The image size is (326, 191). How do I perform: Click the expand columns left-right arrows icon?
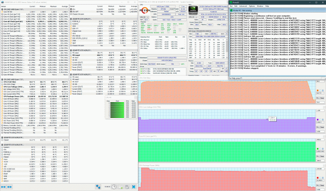pos(3,187)
